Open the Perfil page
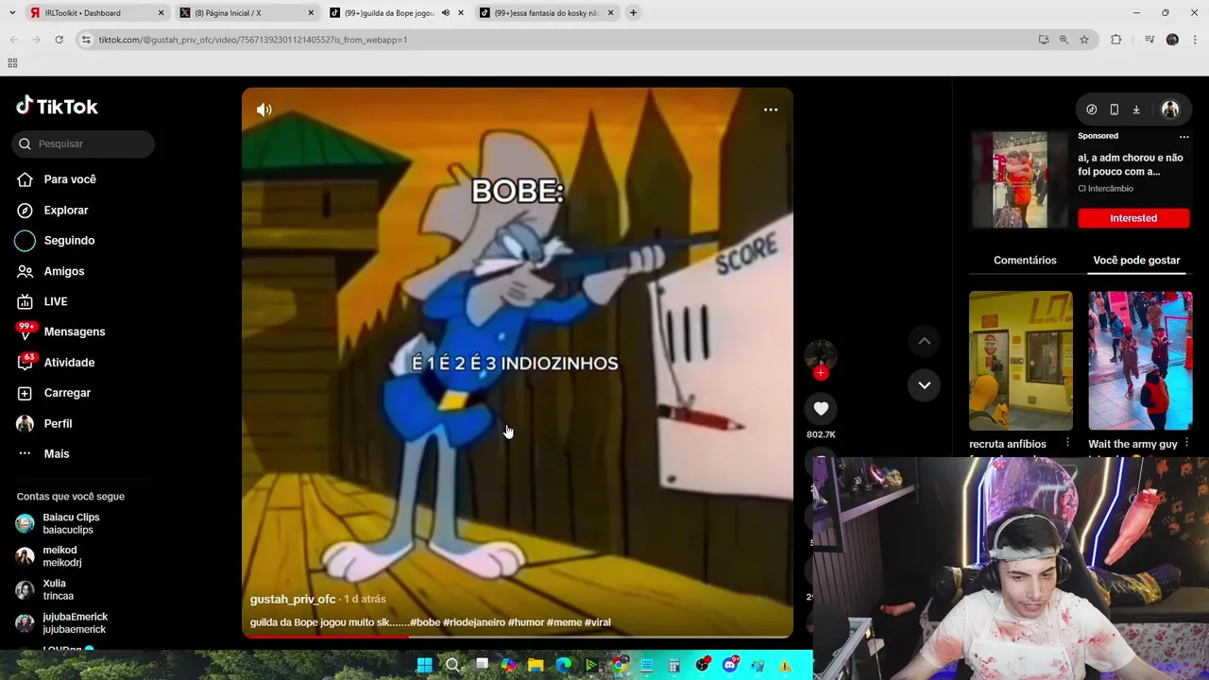The height and width of the screenshot is (680, 1209). [x=44, y=423]
